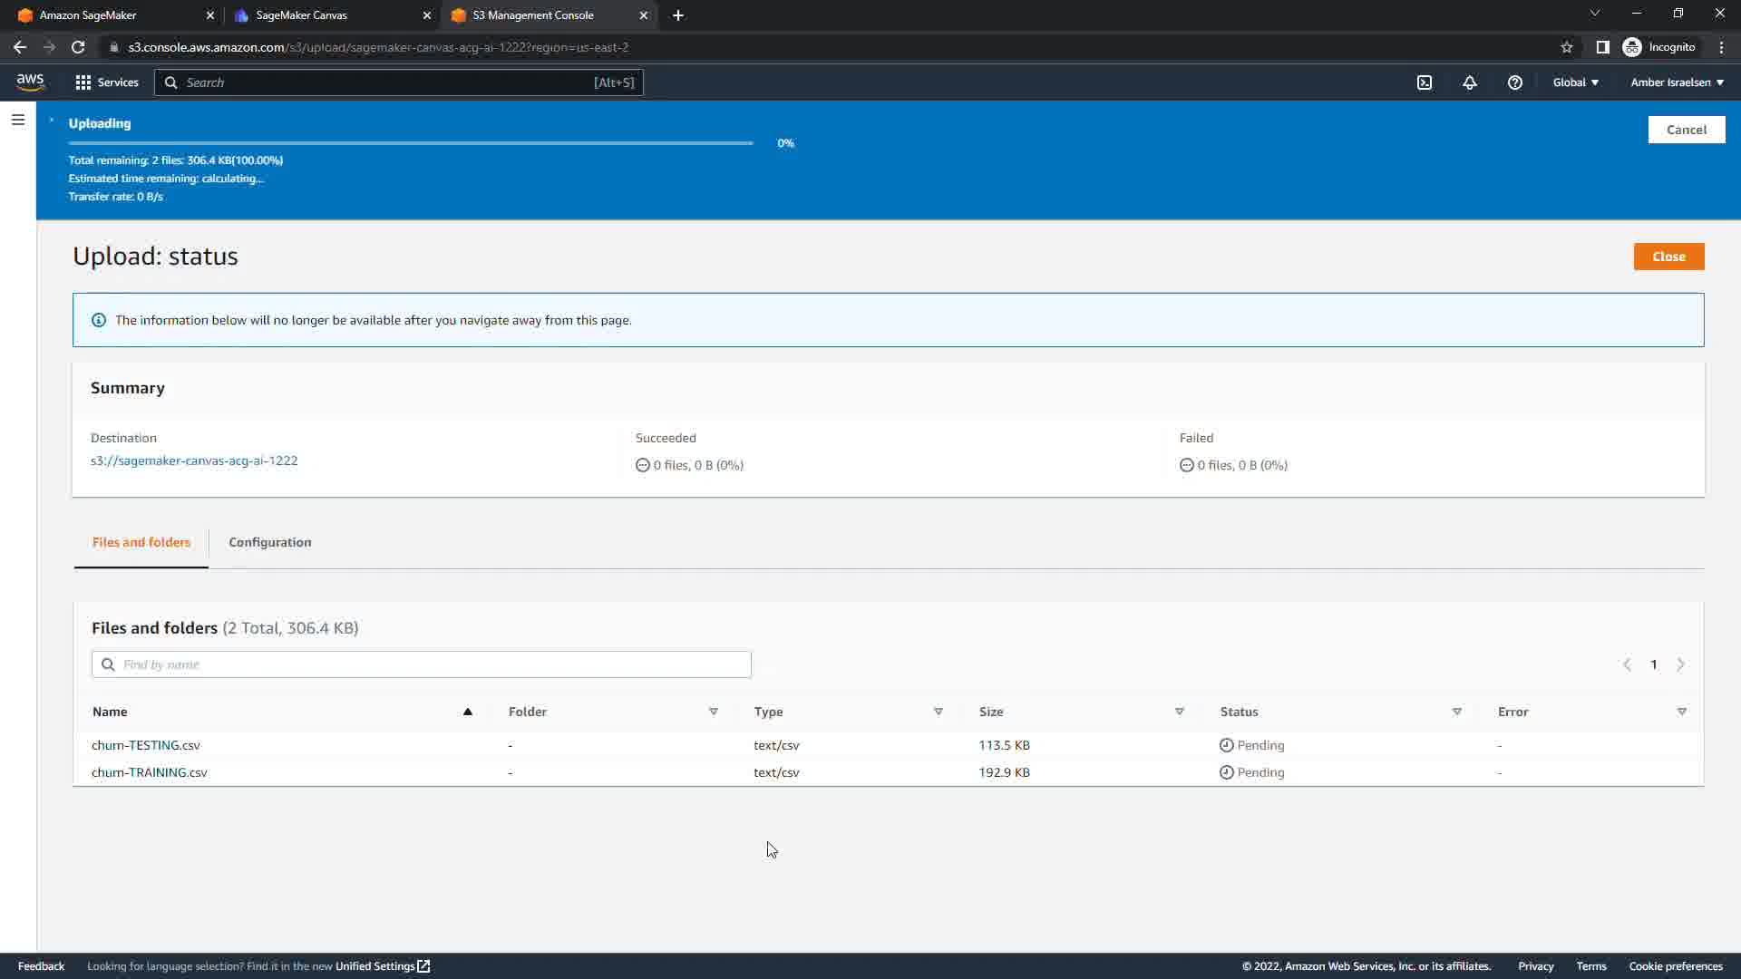Cancel the ongoing upload

(1686, 130)
